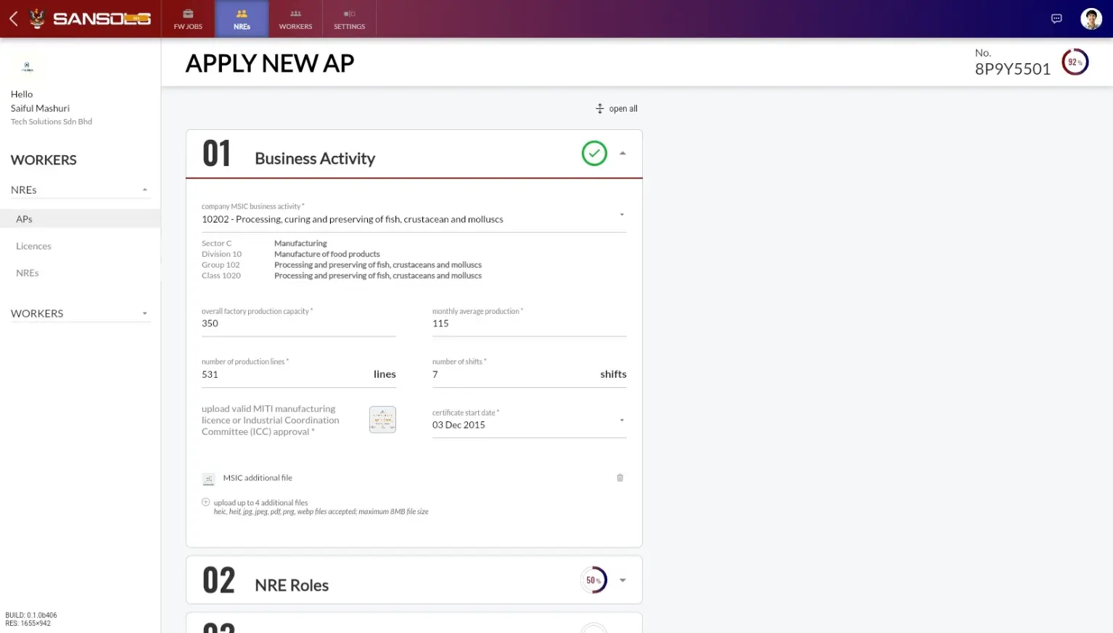Click the NRE Roles section title
This screenshot has height=633, width=1113.
click(x=292, y=585)
